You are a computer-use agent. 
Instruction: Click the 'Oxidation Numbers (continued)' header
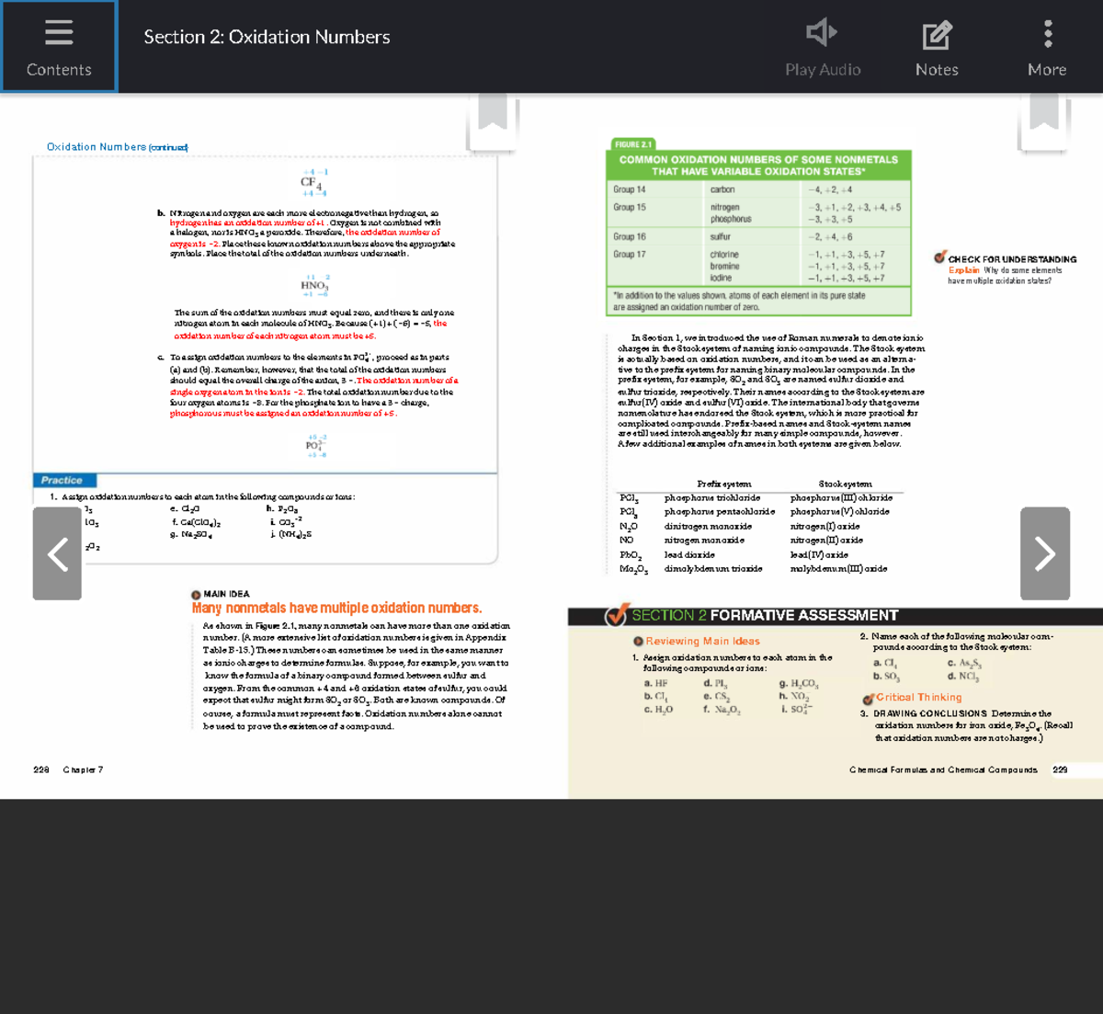[x=118, y=147]
